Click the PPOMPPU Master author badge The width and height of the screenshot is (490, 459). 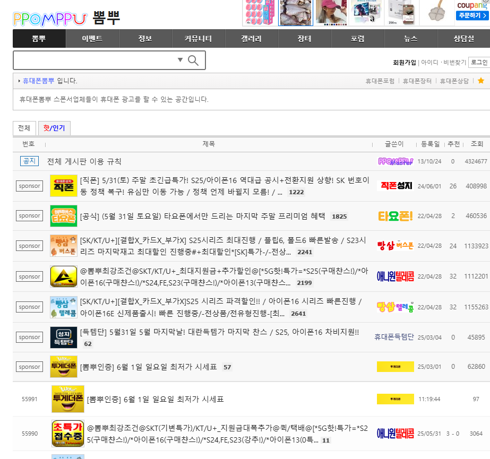[x=396, y=161]
